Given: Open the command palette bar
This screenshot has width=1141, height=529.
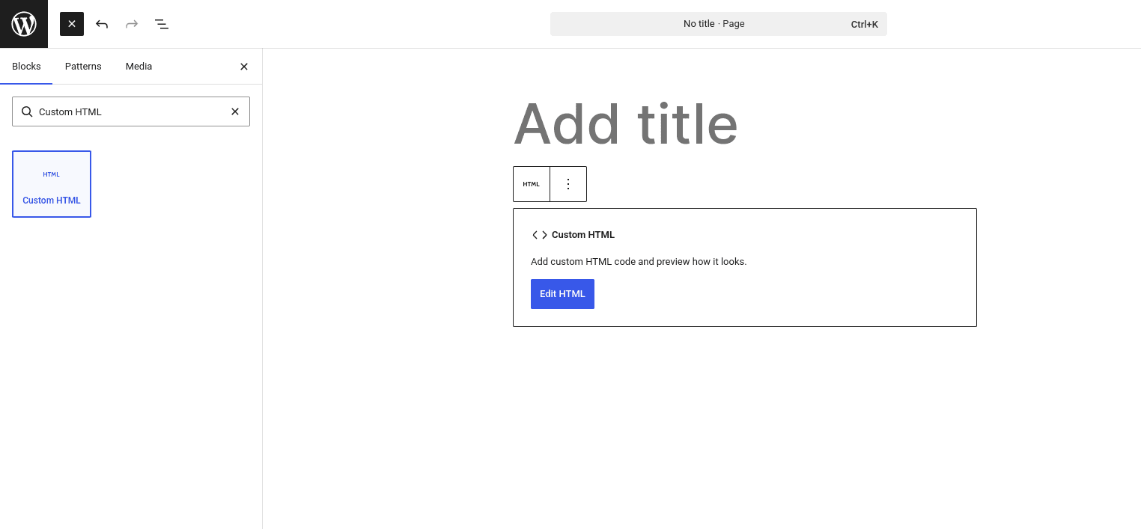Looking at the screenshot, I should pyautogui.click(x=718, y=23).
